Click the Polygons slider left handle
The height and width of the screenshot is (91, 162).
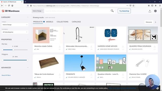point(3,60)
